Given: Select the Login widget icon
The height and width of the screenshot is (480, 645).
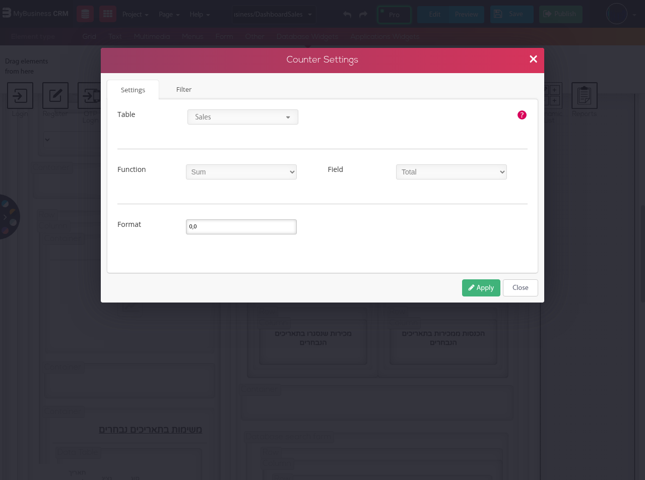Looking at the screenshot, I should tap(20, 96).
